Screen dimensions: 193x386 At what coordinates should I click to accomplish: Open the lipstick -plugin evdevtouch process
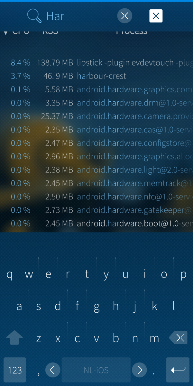tap(96, 63)
